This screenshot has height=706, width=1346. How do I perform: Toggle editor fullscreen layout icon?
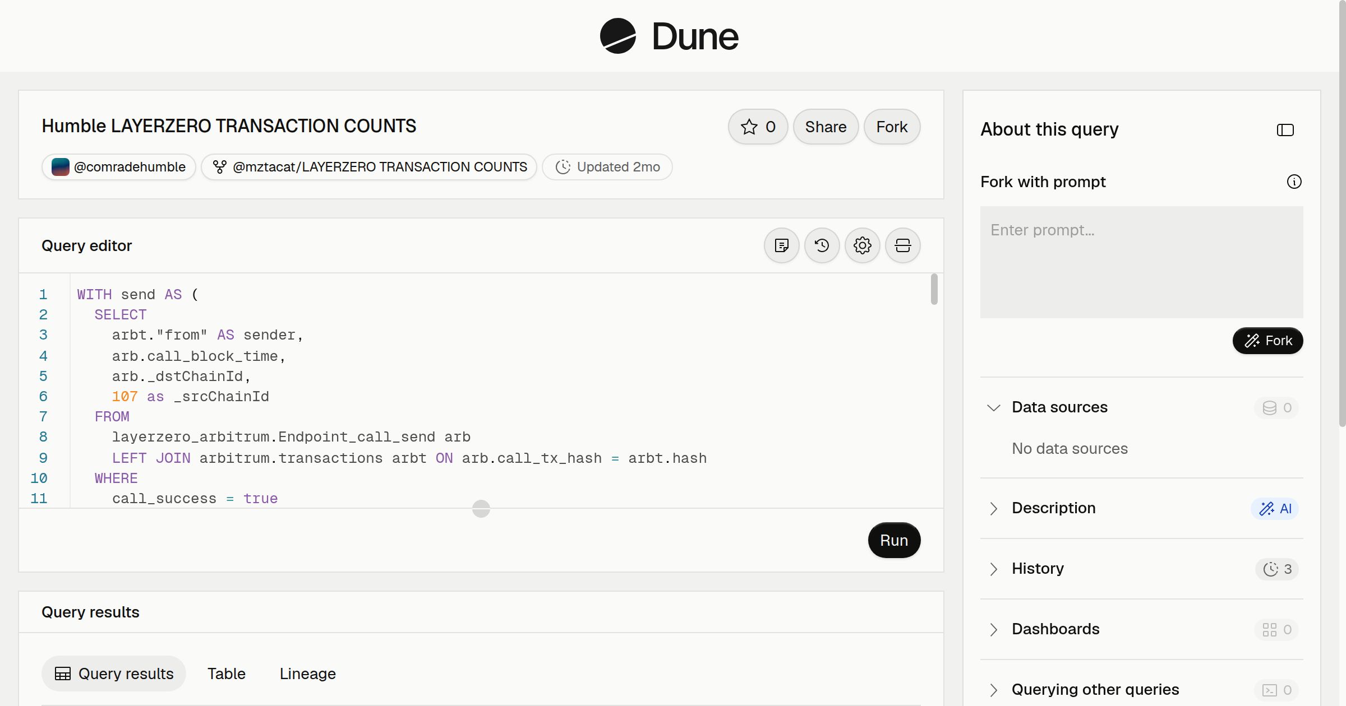click(903, 245)
